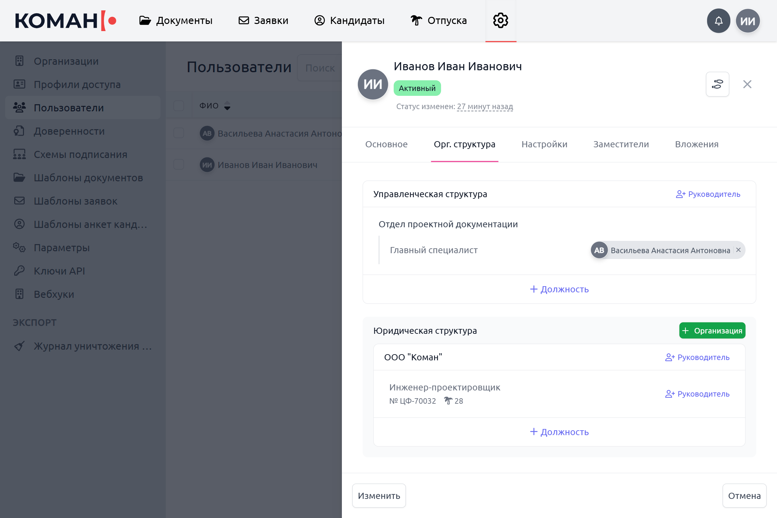Click the Поиск search field
Screen dimensions: 777x518
point(320,68)
